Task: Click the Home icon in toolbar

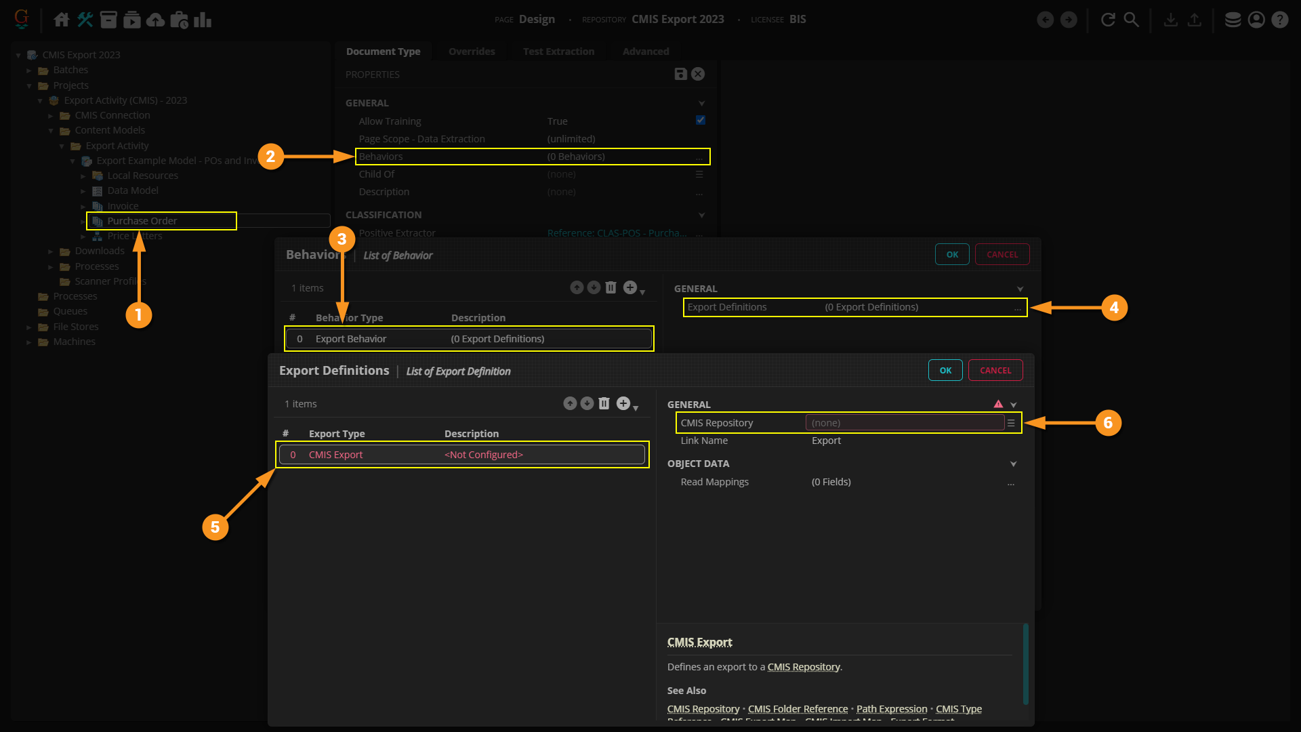Action: click(62, 20)
